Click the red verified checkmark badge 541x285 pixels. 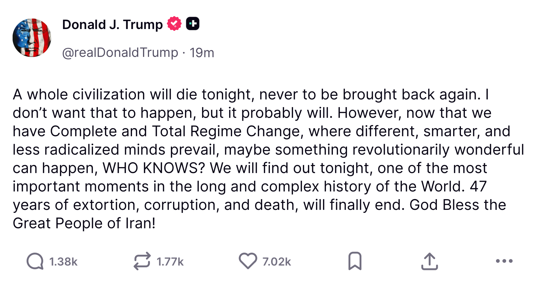pyautogui.click(x=174, y=24)
